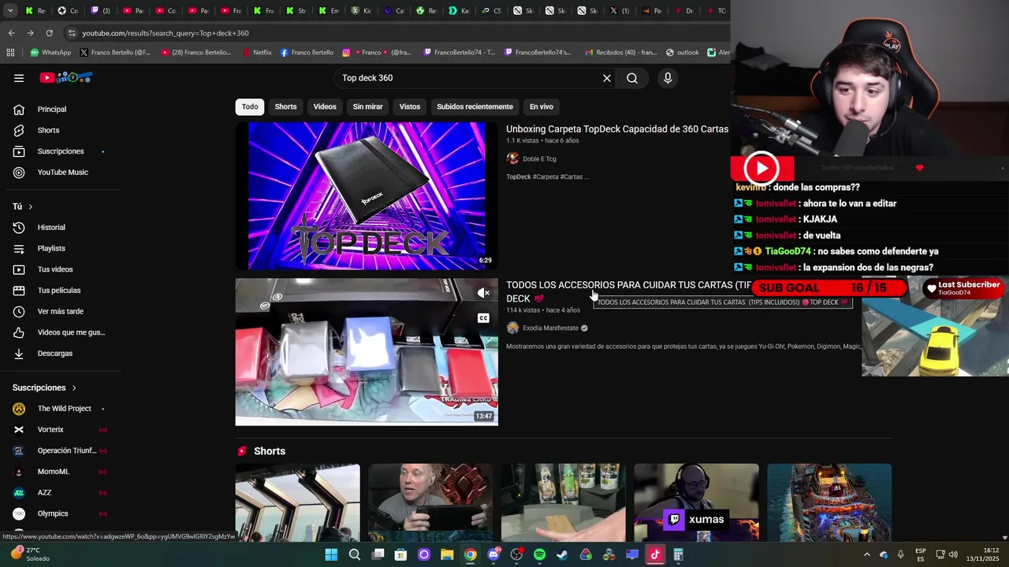Image resolution: width=1009 pixels, height=567 pixels.
Task: Open the card sleeves accessories thumbnail
Action: (367, 352)
